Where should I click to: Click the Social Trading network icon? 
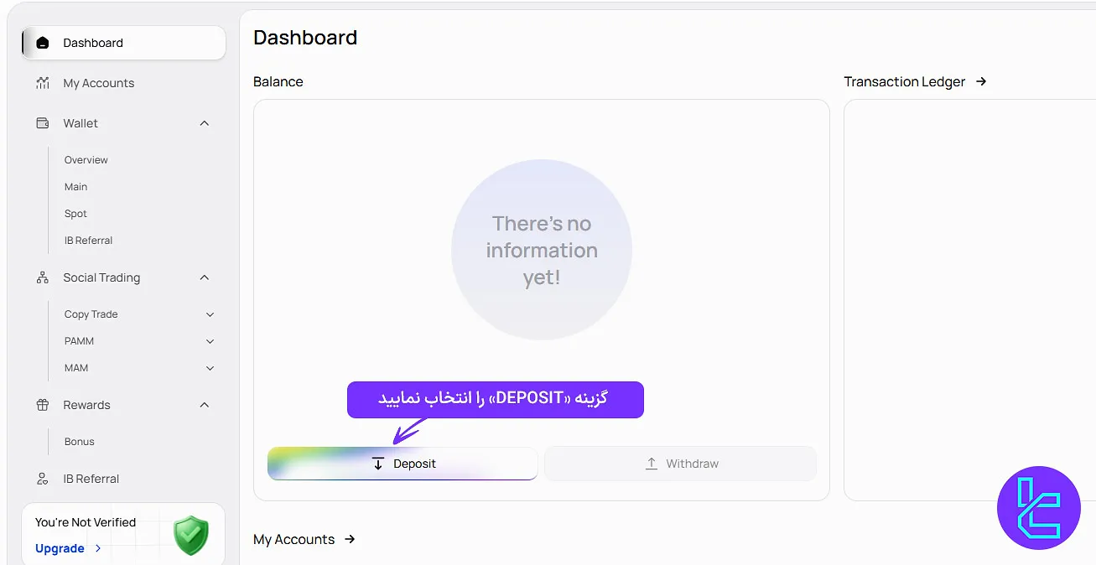click(x=42, y=277)
